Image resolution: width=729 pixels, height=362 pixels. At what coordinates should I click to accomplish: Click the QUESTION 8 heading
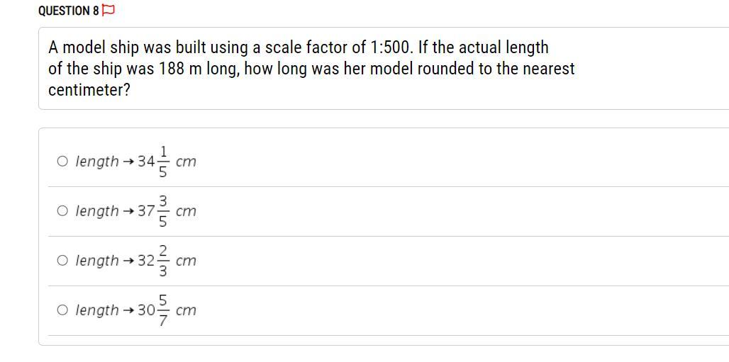(x=69, y=11)
